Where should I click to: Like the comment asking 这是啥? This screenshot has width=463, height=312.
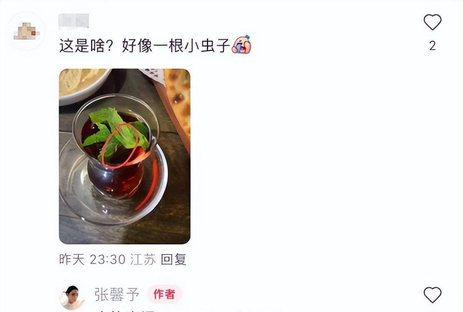click(432, 22)
